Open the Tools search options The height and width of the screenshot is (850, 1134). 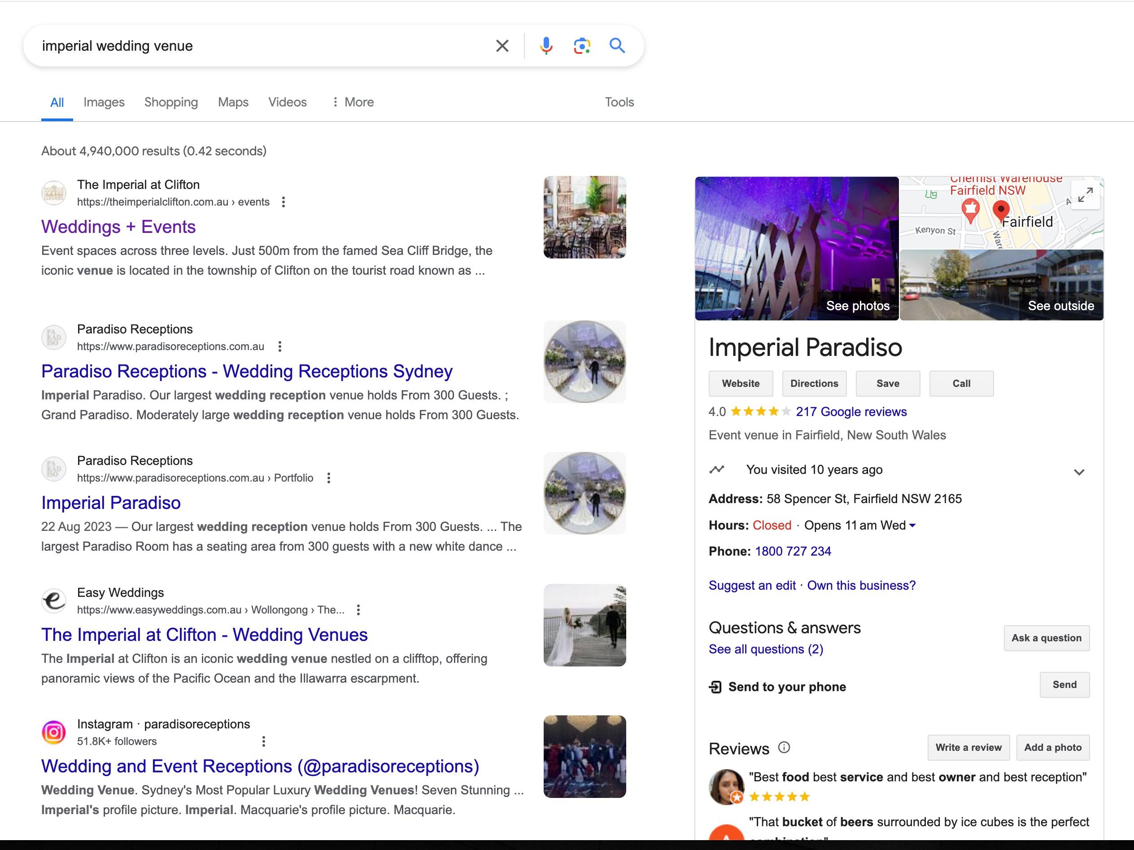[619, 102]
